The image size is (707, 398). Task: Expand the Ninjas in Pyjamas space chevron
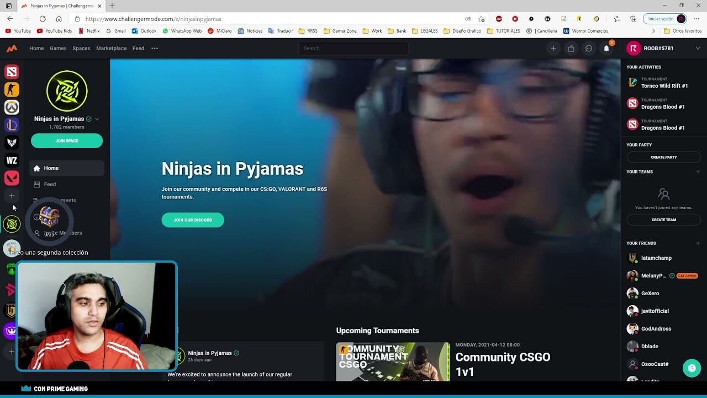pyautogui.click(x=97, y=119)
